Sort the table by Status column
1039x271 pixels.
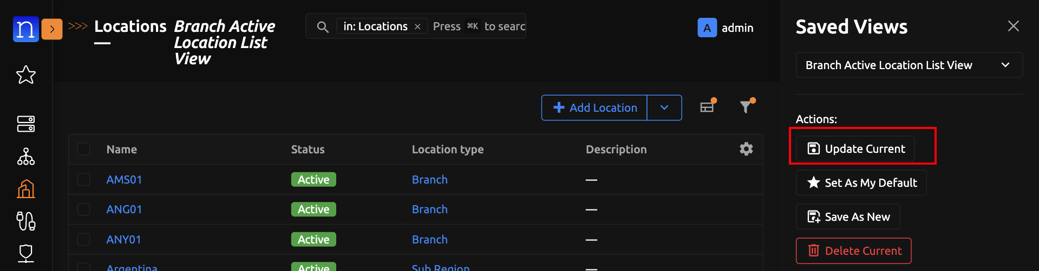308,150
